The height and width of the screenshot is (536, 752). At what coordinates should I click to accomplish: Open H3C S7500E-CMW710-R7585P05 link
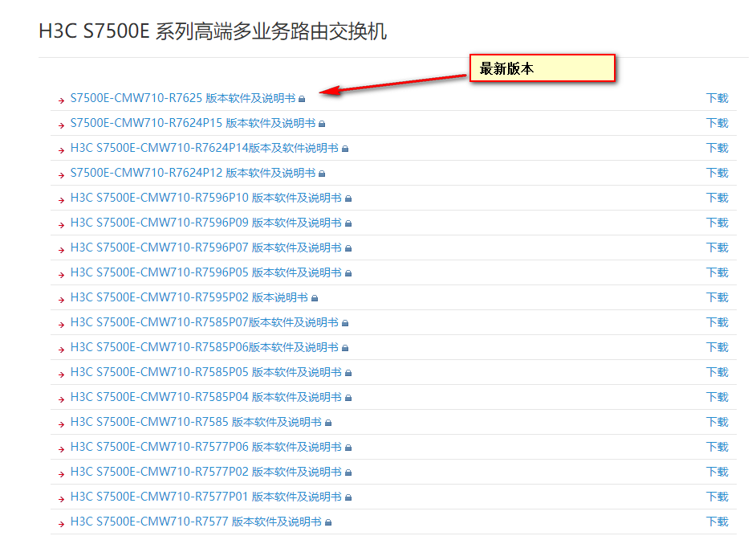click(205, 372)
